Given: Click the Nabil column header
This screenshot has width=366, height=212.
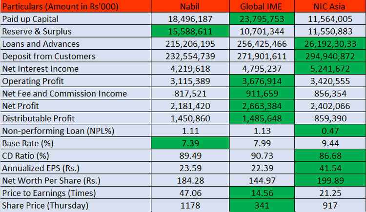Looking at the screenshot, I should click(190, 6).
